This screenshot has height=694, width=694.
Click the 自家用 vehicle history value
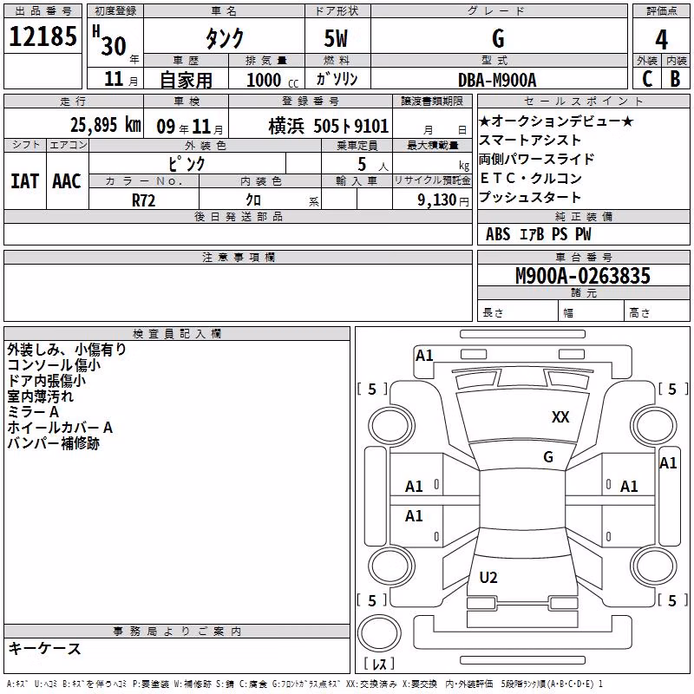tap(186, 80)
